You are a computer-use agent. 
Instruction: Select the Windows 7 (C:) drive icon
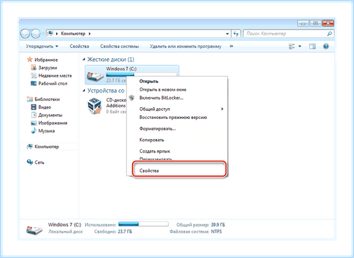pyautogui.click(x=95, y=76)
